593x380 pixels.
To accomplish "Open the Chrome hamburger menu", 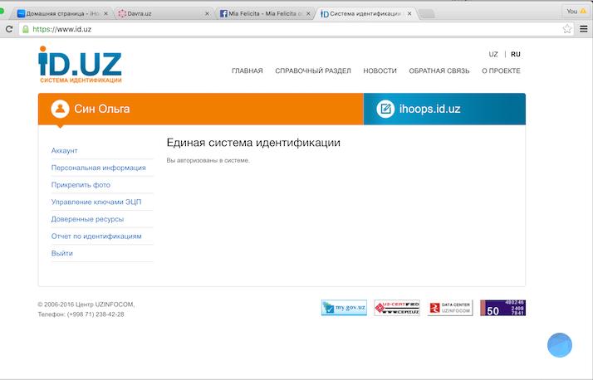I will pos(583,29).
